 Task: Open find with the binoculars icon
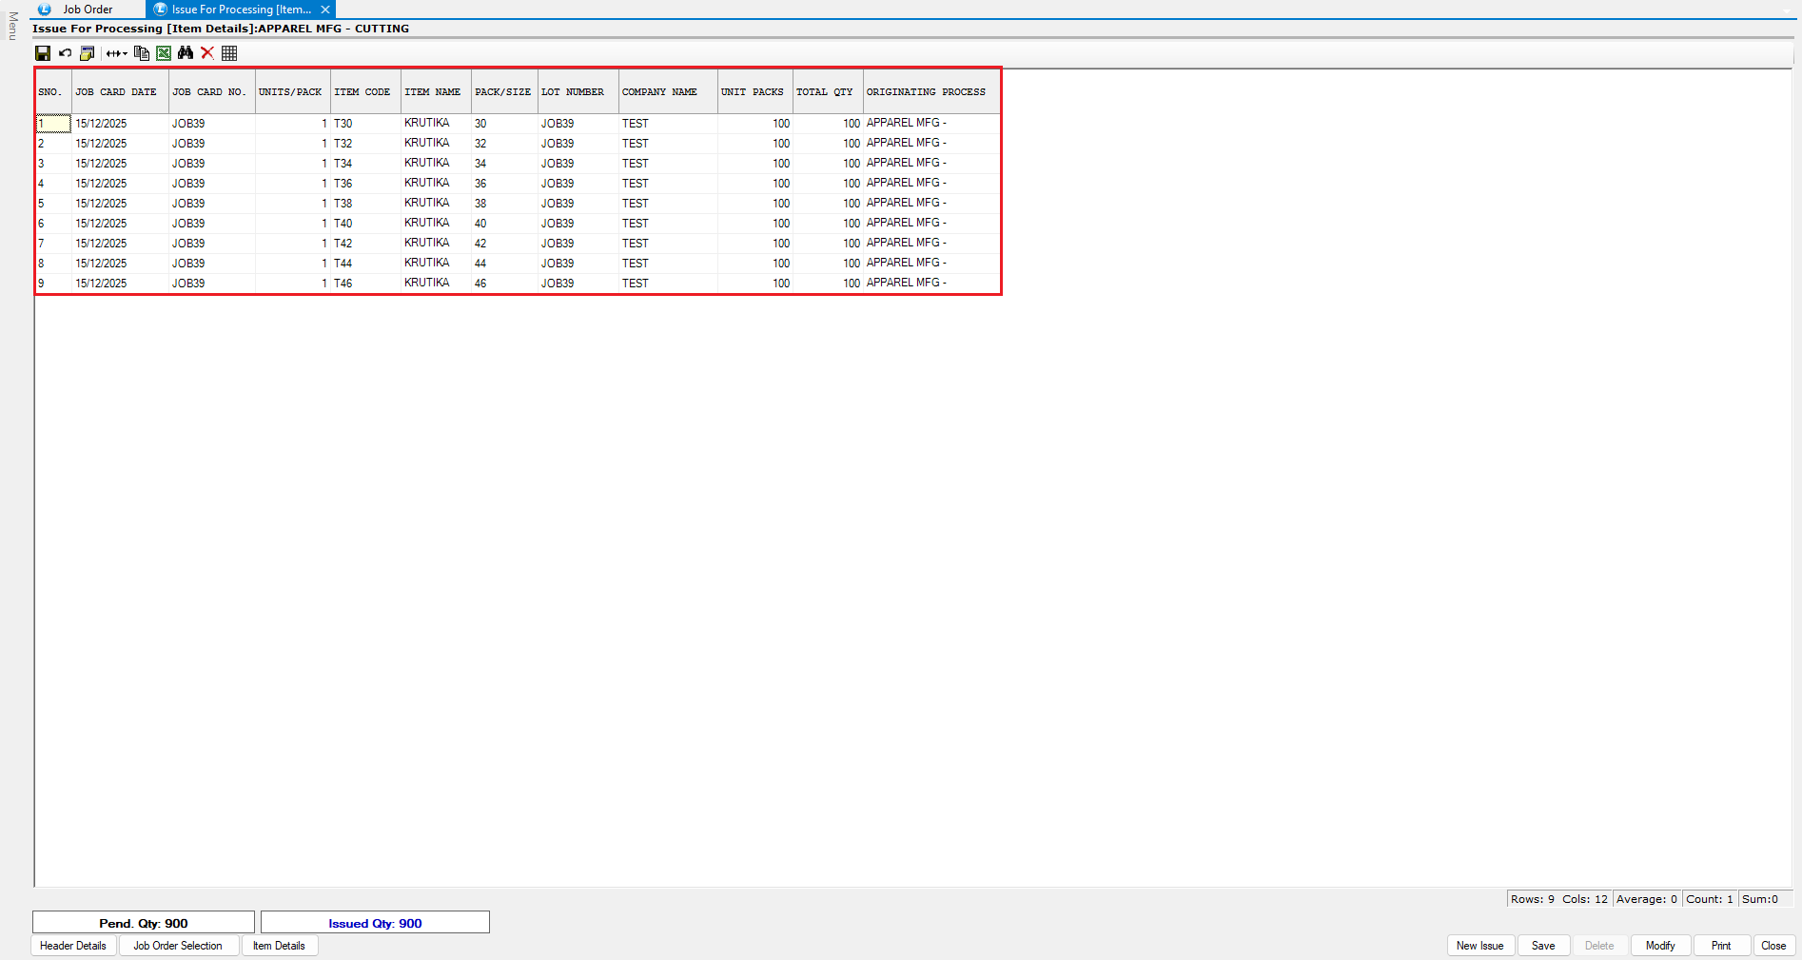coord(186,53)
